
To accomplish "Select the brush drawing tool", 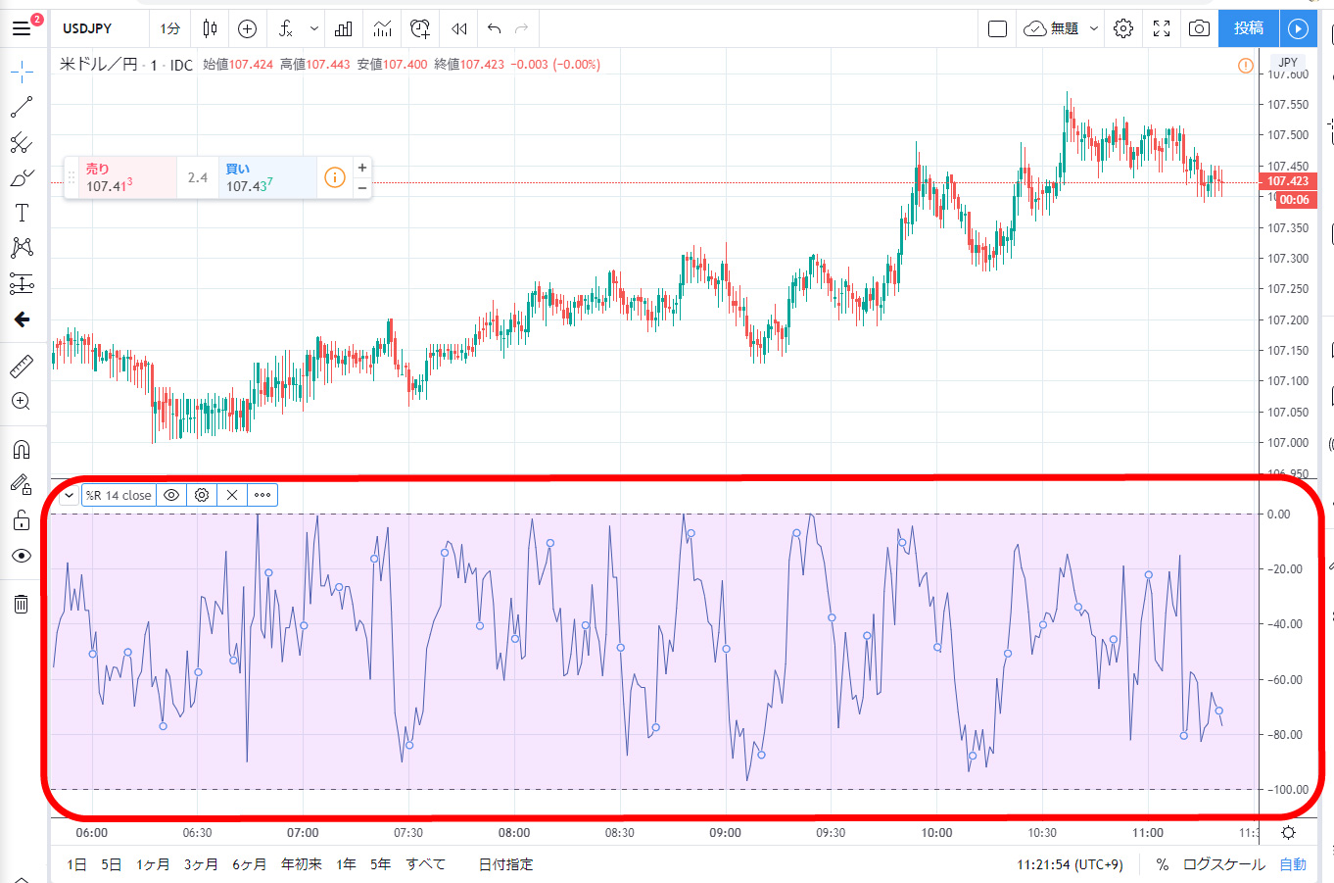I will click(22, 178).
